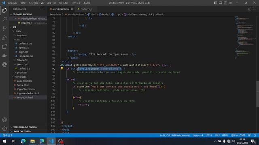
Task: Collapse the Editores Abertos section
Action: (x=23, y=14)
